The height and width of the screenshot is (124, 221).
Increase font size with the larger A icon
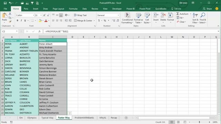(x=44, y=15)
